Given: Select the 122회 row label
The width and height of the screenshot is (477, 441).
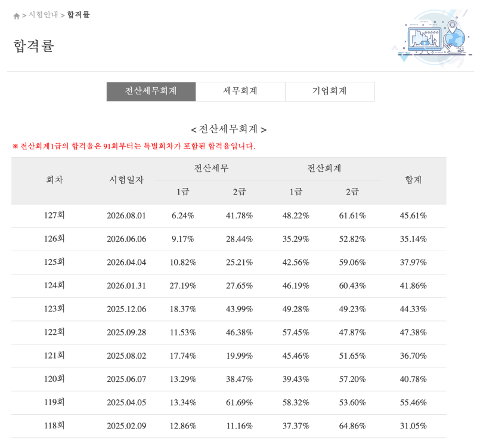Looking at the screenshot, I should pos(54,332).
